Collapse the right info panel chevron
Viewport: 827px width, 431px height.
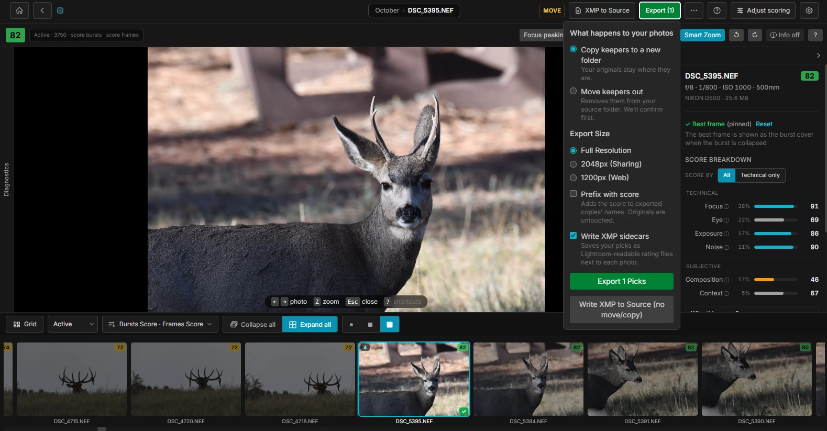[819, 56]
